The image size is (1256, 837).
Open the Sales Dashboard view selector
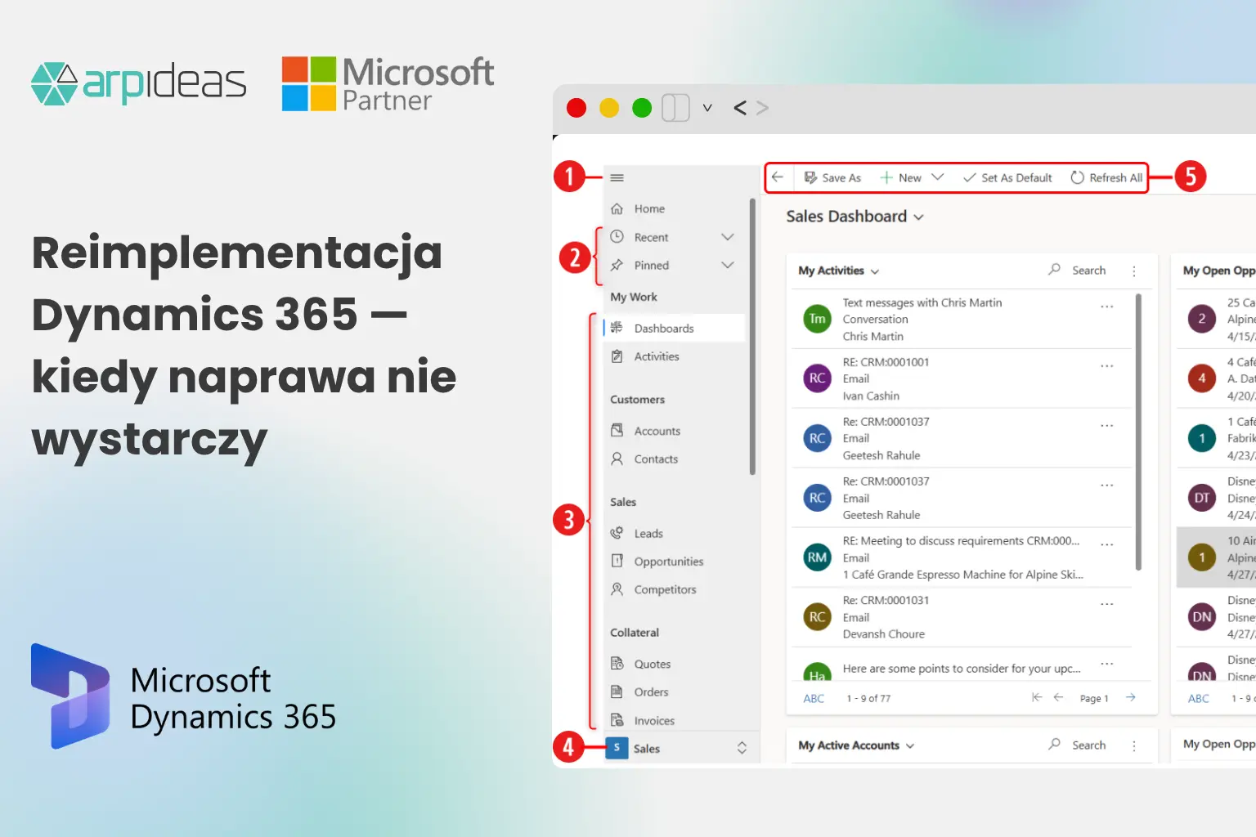(x=919, y=217)
